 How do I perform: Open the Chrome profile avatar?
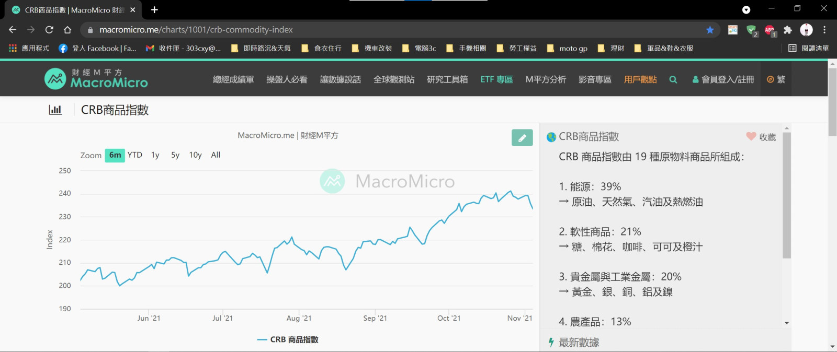[806, 30]
